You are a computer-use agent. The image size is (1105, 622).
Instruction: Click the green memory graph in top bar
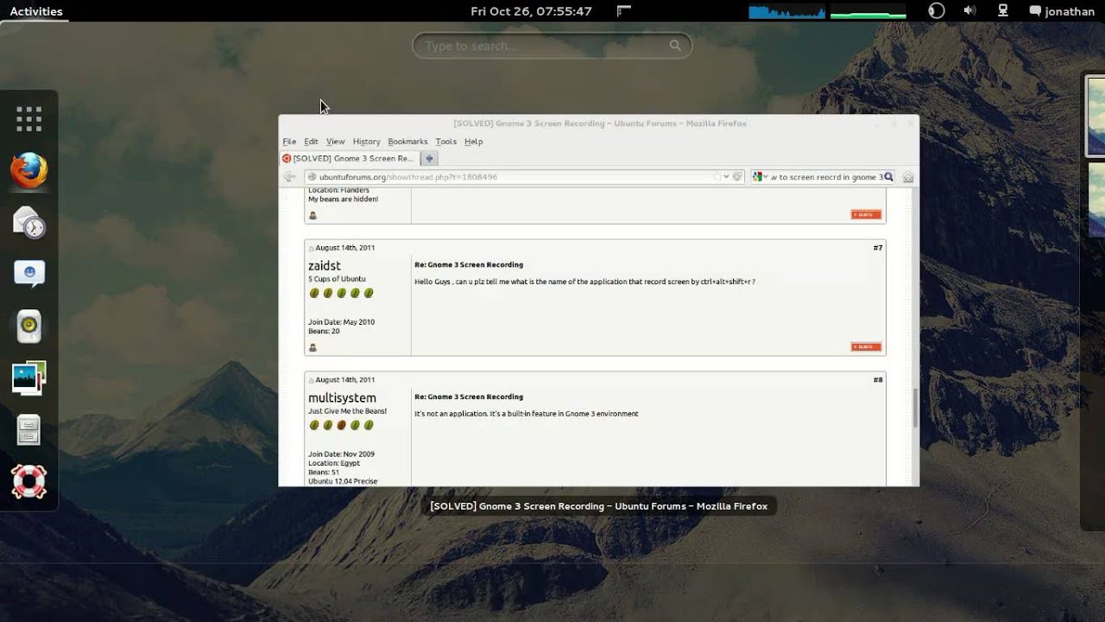(x=868, y=11)
